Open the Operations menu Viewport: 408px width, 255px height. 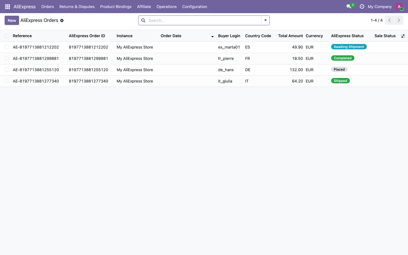pyautogui.click(x=167, y=6)
